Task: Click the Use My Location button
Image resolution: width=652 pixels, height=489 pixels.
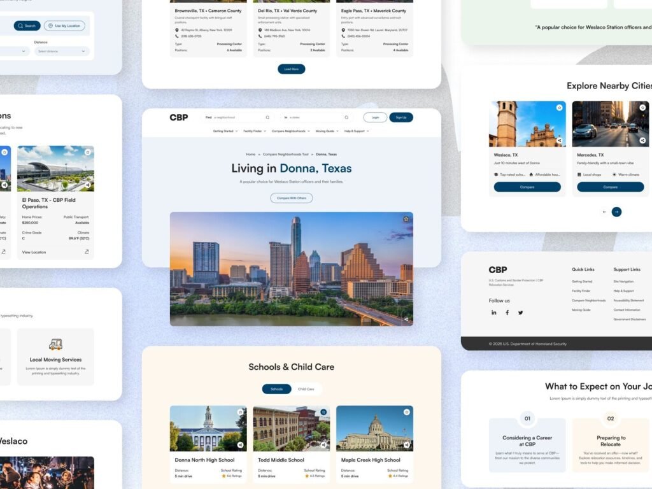Action: click(64, 25)
